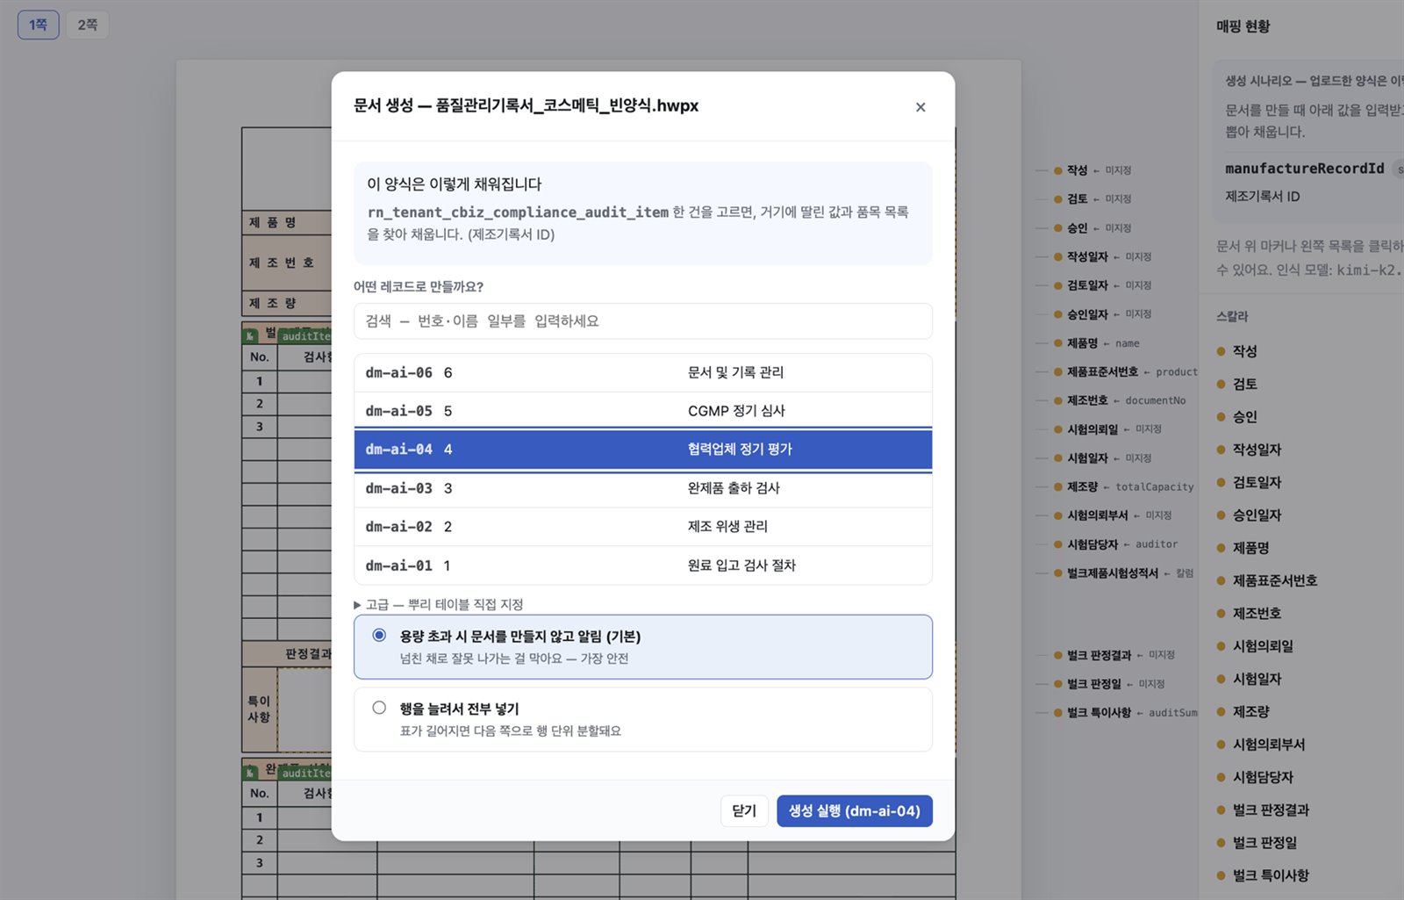Click the manufactureRecordId parameter label

pos(1305,169)
